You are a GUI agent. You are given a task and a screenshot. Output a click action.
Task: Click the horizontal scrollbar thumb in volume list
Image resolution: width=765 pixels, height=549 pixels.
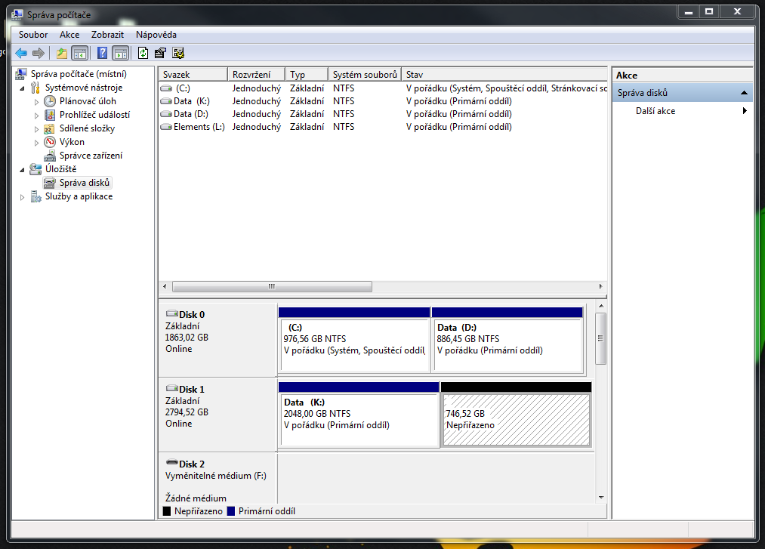272,286
